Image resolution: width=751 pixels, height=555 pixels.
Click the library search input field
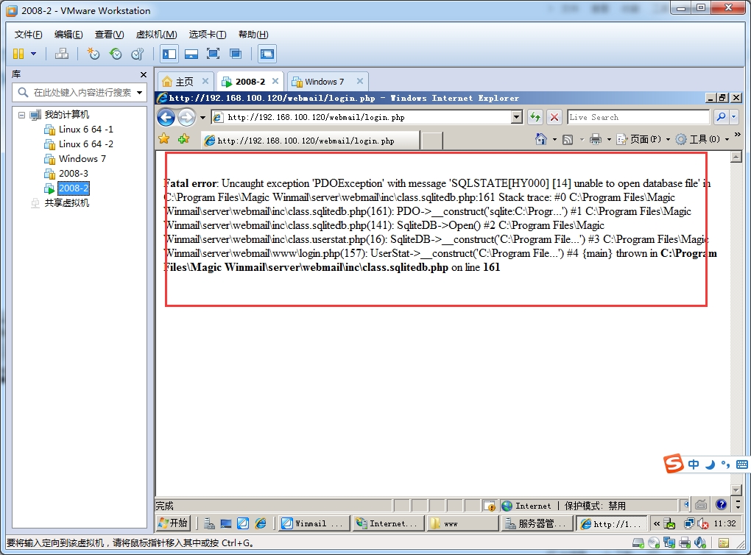pyautogui.click(x=82, y=93)
